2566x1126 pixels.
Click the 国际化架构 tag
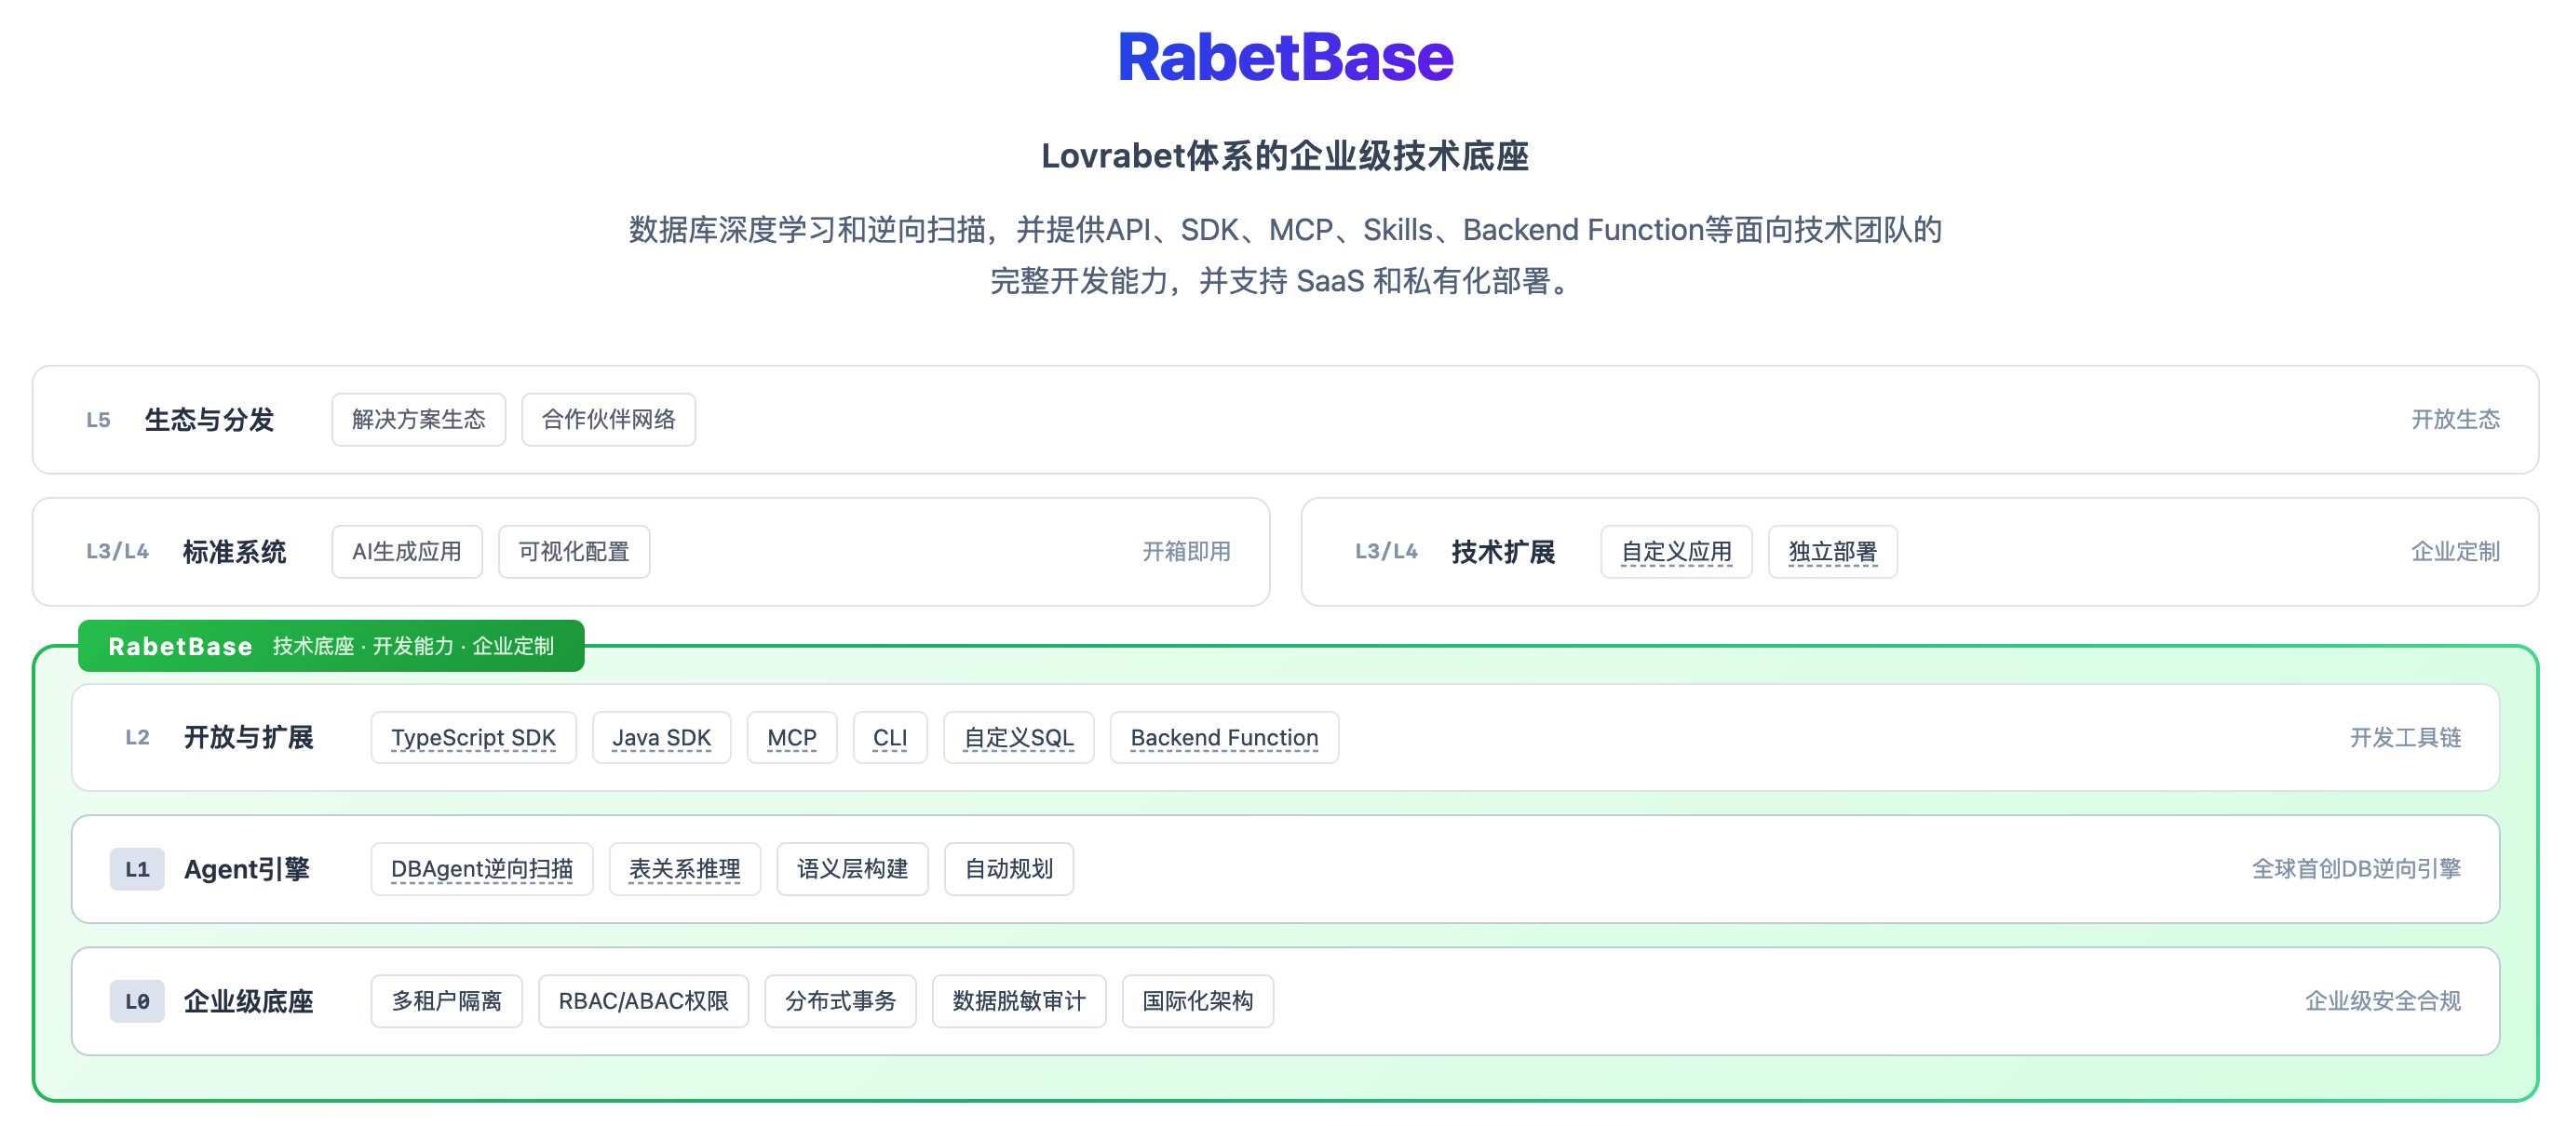(x=1197, y=1000)
